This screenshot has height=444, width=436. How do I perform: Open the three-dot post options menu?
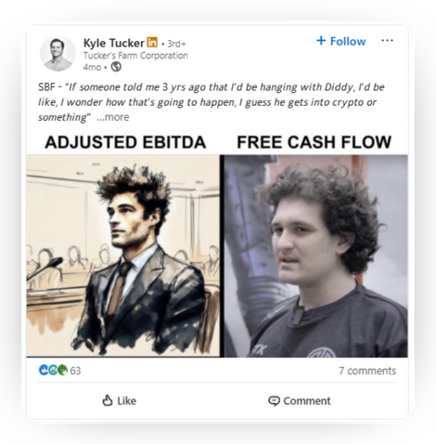(x=387, y=41)
